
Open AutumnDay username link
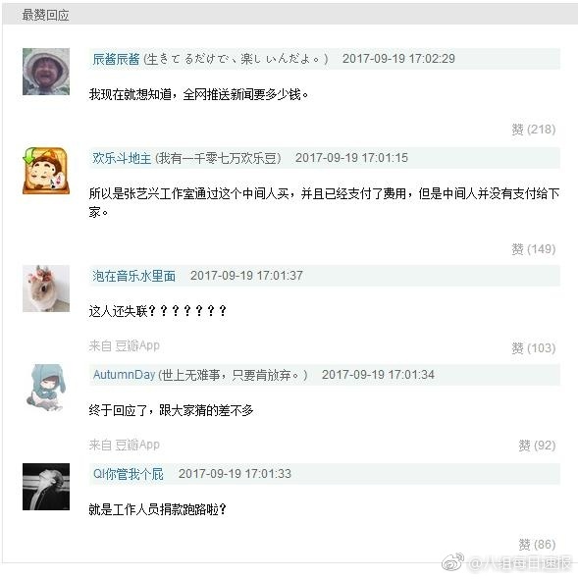point(124,375)
